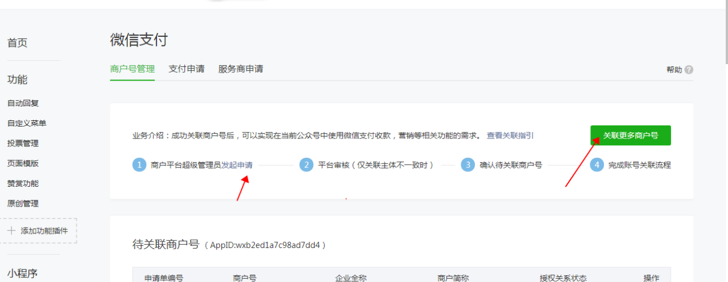Click the 小程序 sidebar section heading
This screenshot has width=728, height=282.
pos(22,273)
